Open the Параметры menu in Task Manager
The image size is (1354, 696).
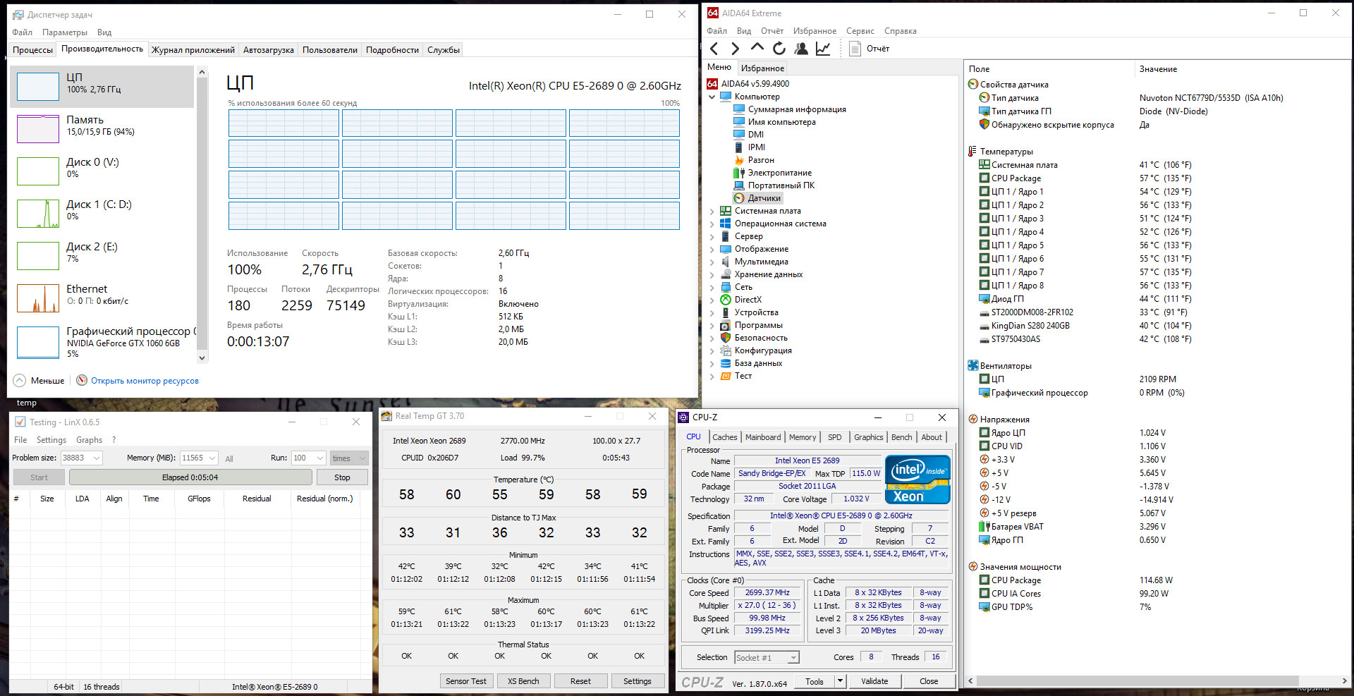coord(65,32)
